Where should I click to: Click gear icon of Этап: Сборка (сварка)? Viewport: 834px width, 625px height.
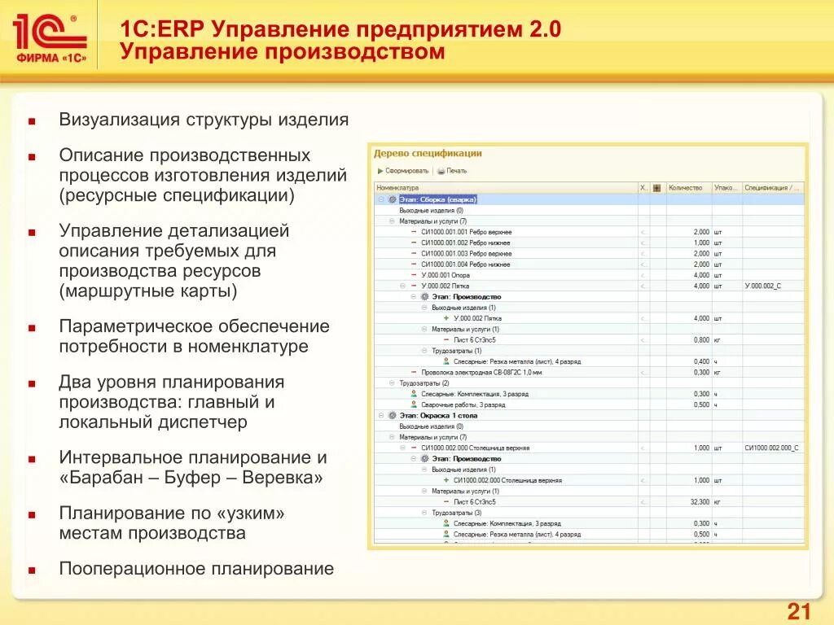click(x=392, y=199)
